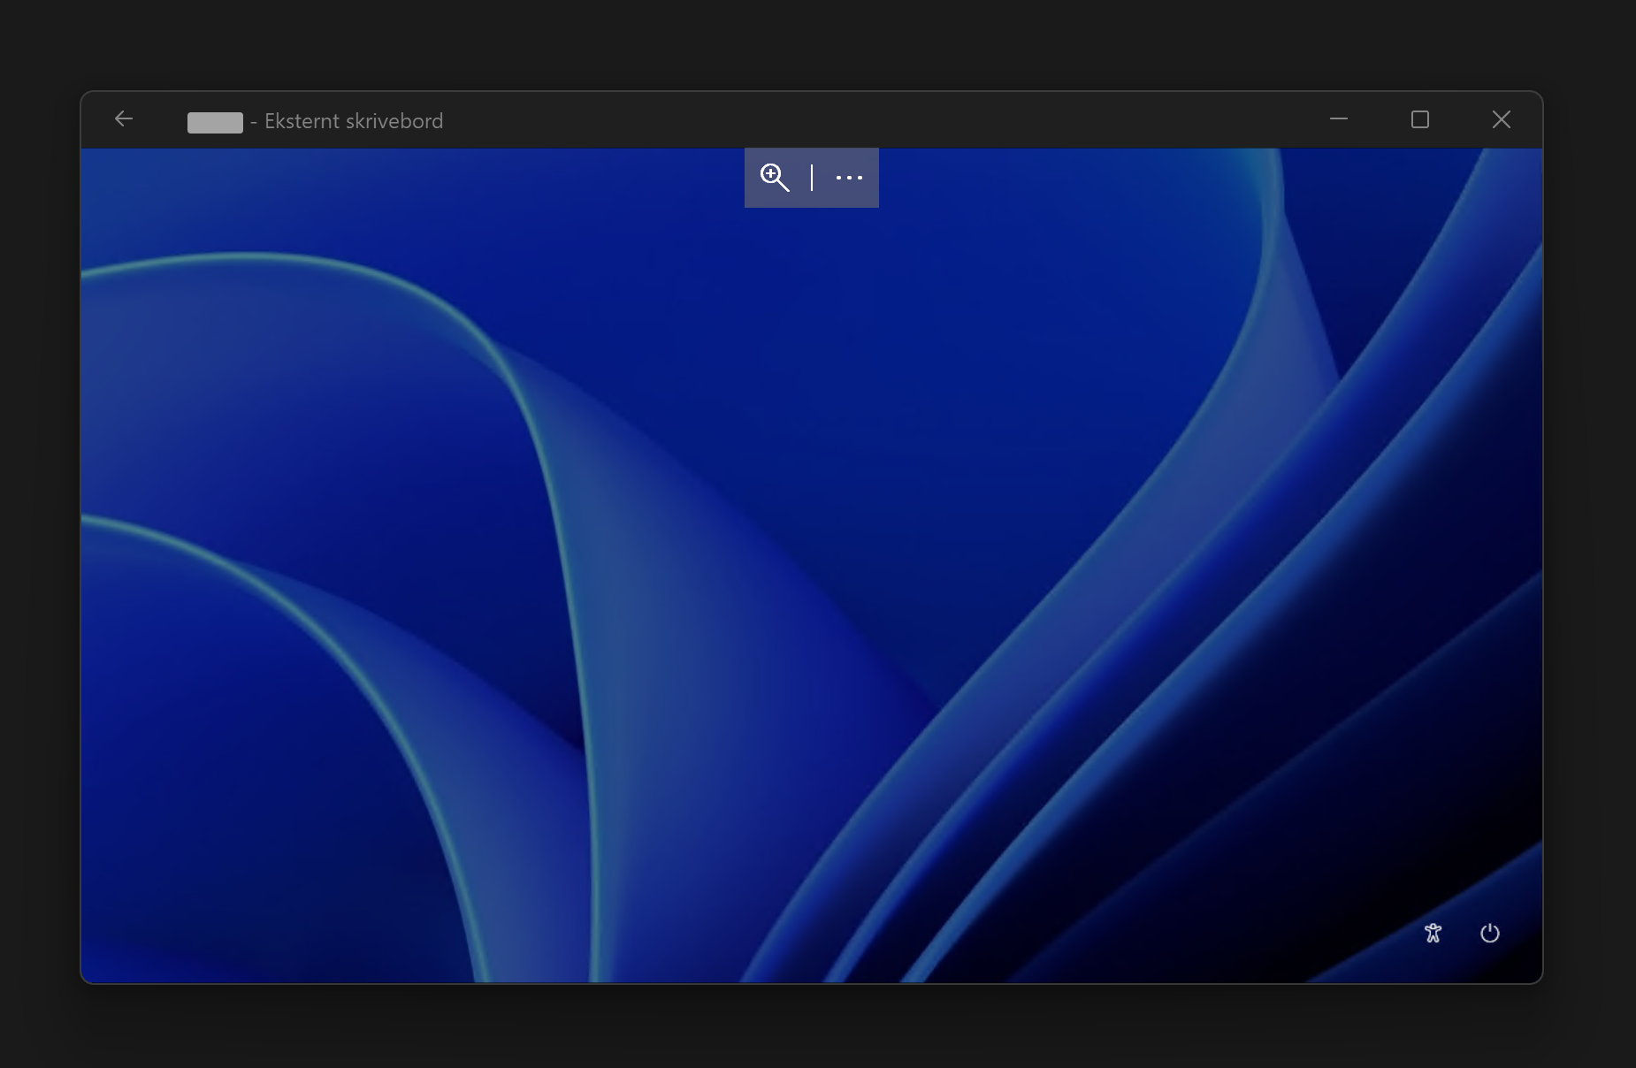Image resolution: width=1636 pixels, height=1068 pixels.
Task: Click the back arrow in the title bar
Action: 124,118
